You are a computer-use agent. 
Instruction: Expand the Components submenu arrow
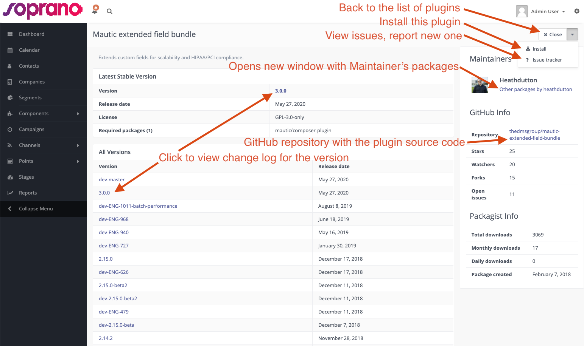click(x=78, y=114)
